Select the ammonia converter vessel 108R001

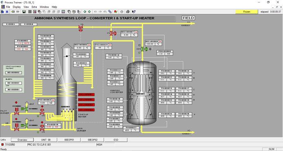click(x=141, y=93)
